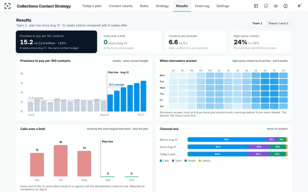Click the Oct zero-value bar
The height and width of the screenshot is (192, 308).
[x=131, y=176]
